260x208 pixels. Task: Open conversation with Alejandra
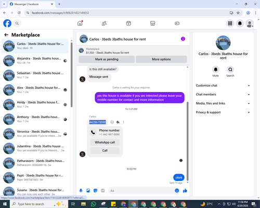(35, 61)
